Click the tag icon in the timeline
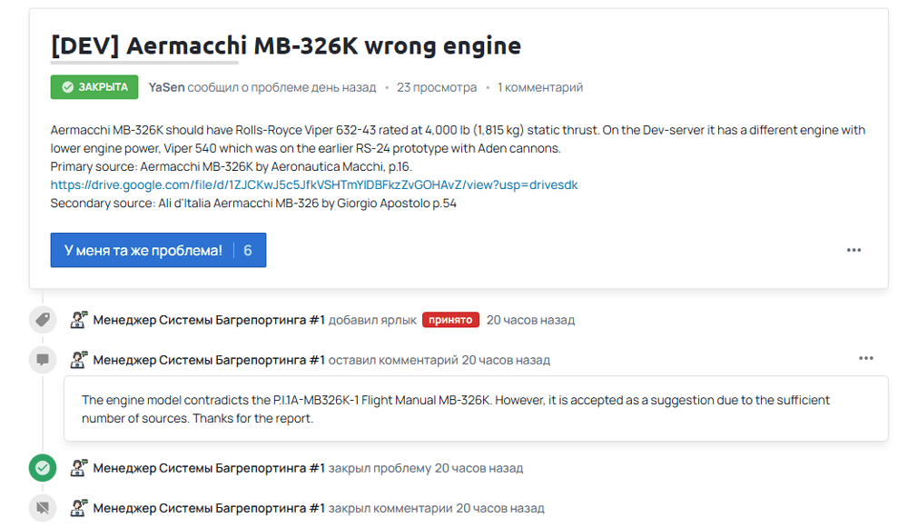 [x=42, y=320]
